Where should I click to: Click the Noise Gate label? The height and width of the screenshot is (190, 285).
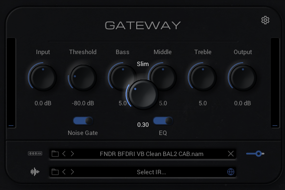point(83,133)
